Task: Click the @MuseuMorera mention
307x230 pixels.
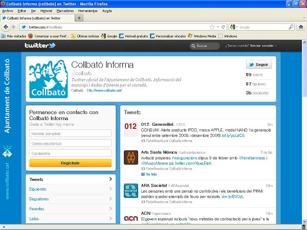Action: [x=155, y=163]
